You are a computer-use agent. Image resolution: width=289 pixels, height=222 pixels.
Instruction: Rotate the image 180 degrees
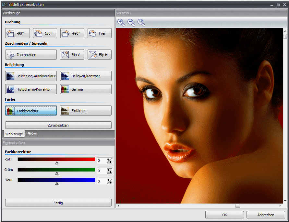click(45, 33)
